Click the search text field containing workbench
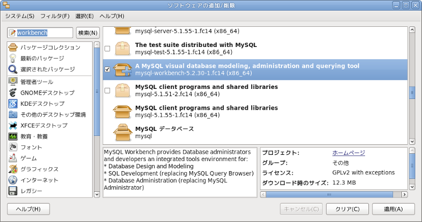This screenshot has width=422, height=222. coord(40,32)
